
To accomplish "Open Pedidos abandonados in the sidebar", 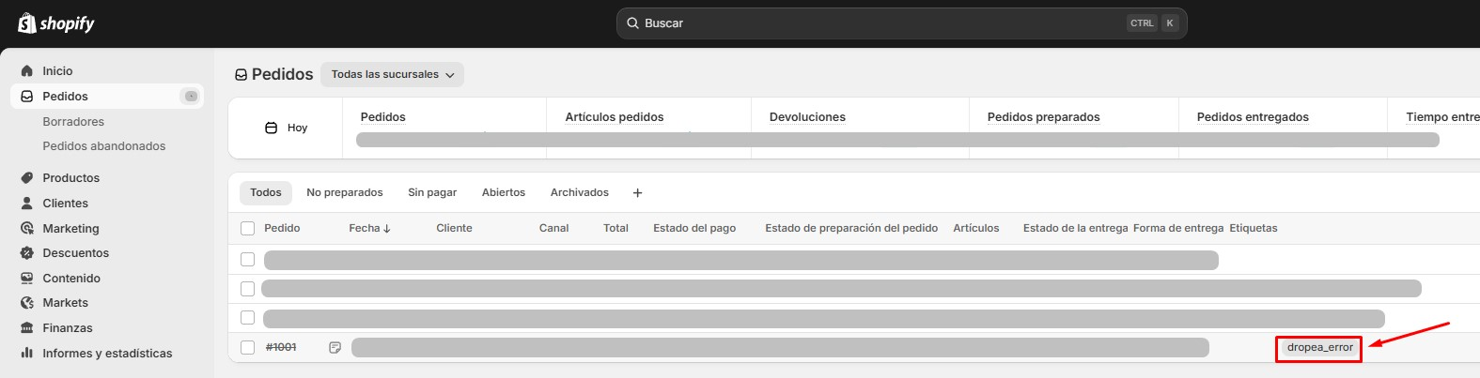I will 104,146.
